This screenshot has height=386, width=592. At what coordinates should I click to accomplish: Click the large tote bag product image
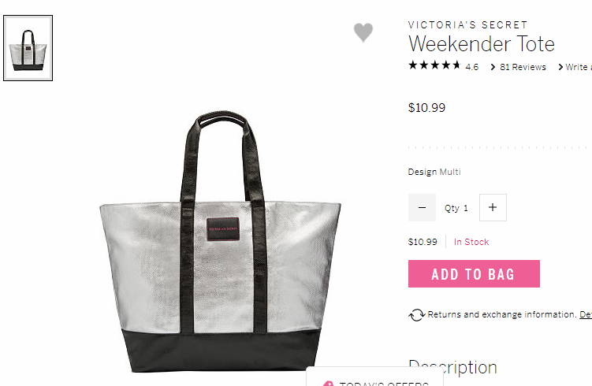pos(220,242)
